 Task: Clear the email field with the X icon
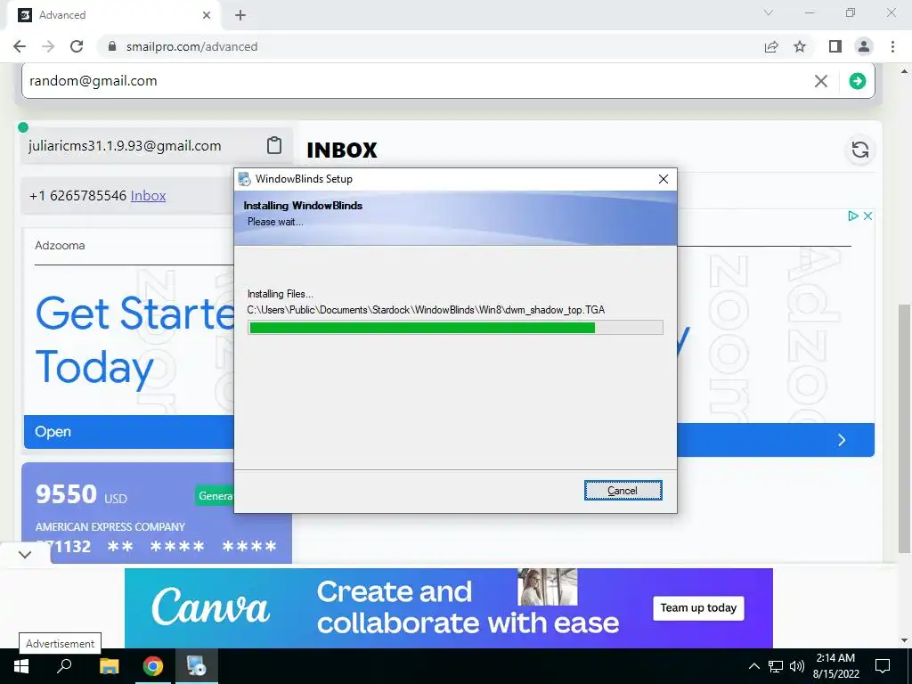coord(820,81)
